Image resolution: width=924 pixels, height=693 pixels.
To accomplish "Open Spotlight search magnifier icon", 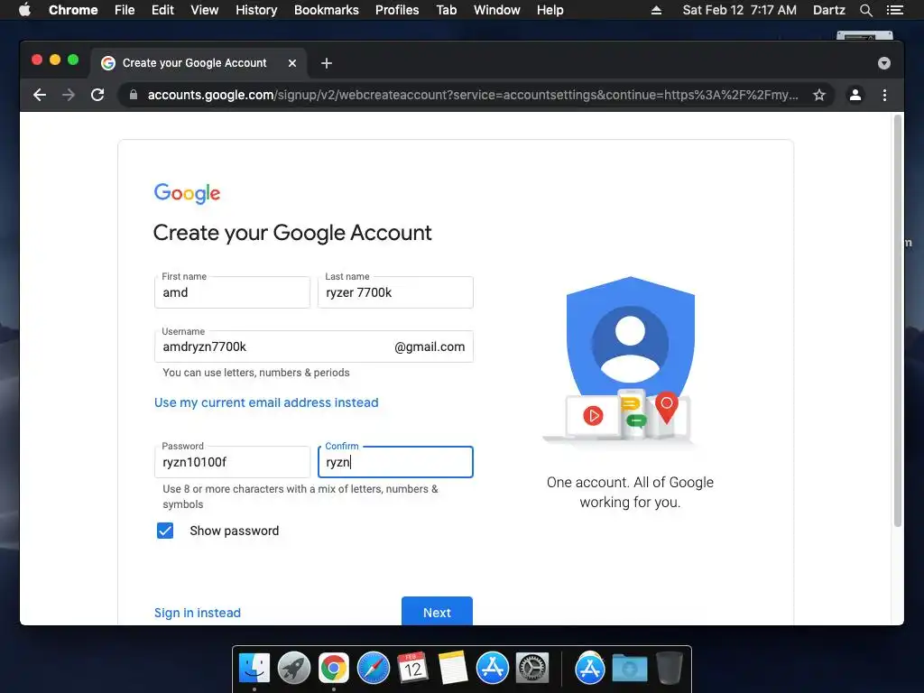I will [x=865, y=10].
